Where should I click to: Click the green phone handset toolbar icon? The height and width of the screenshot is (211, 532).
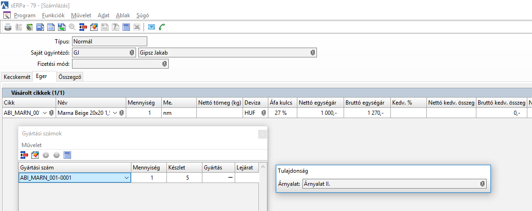click(162, 27)
